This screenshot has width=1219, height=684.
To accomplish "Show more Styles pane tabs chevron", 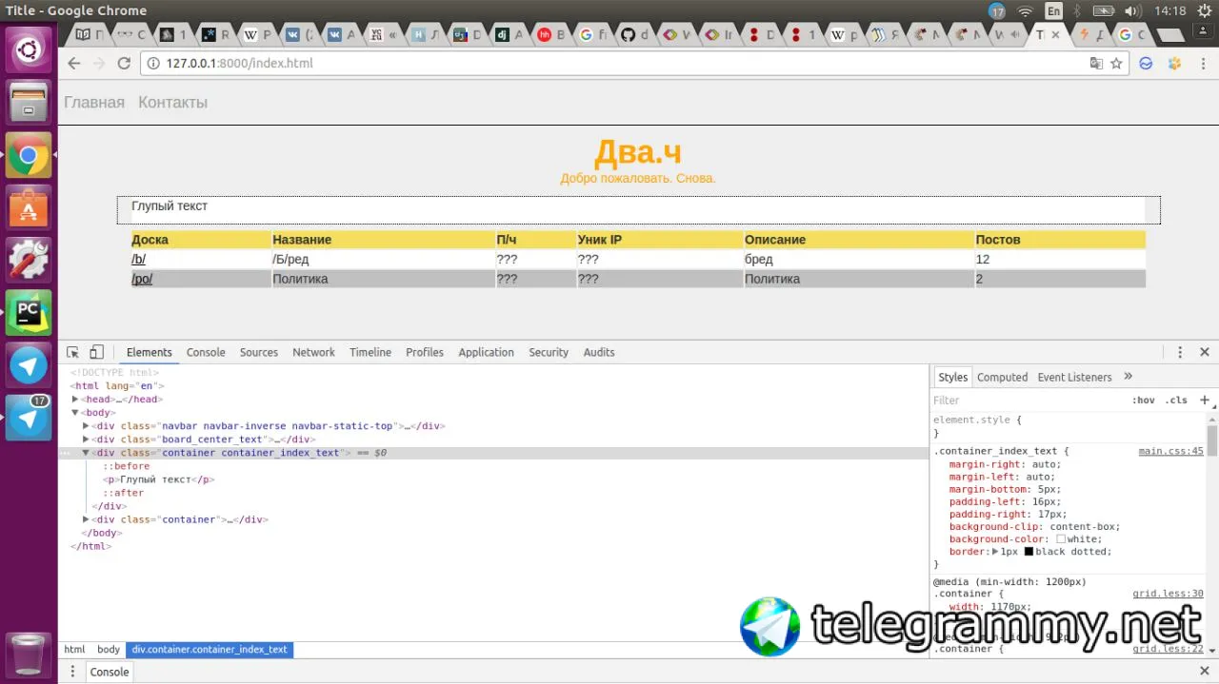I will [1129, 377].
